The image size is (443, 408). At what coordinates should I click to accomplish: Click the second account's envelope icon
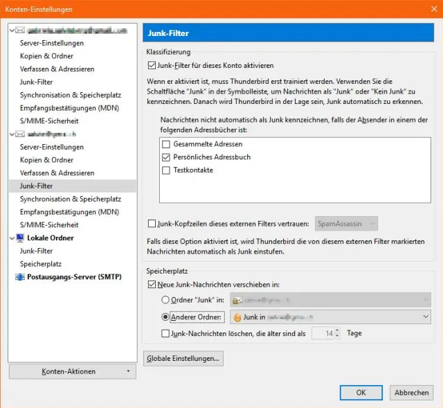click(x=22, y=134)
